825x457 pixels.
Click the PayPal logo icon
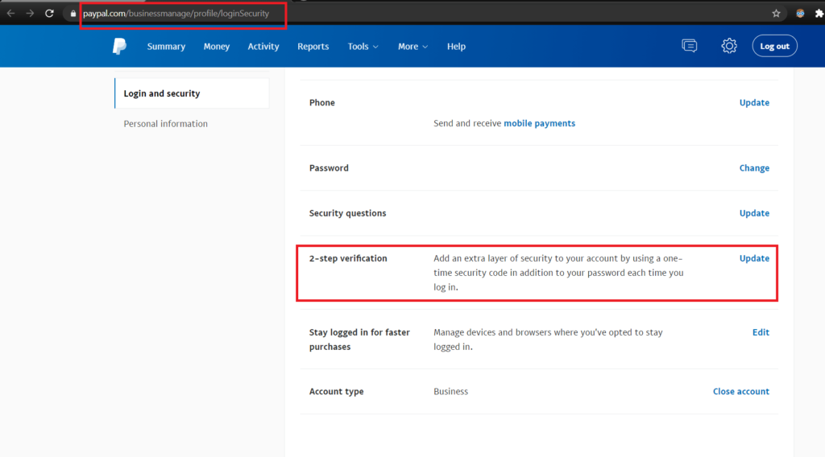pos(119,47)
